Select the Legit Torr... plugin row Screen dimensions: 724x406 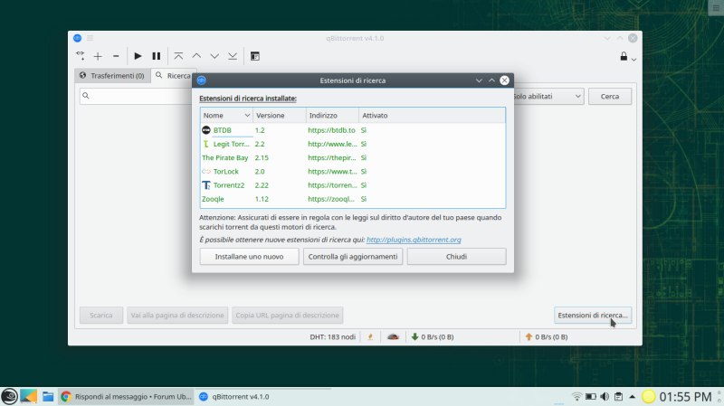click(x=353, y=144)
